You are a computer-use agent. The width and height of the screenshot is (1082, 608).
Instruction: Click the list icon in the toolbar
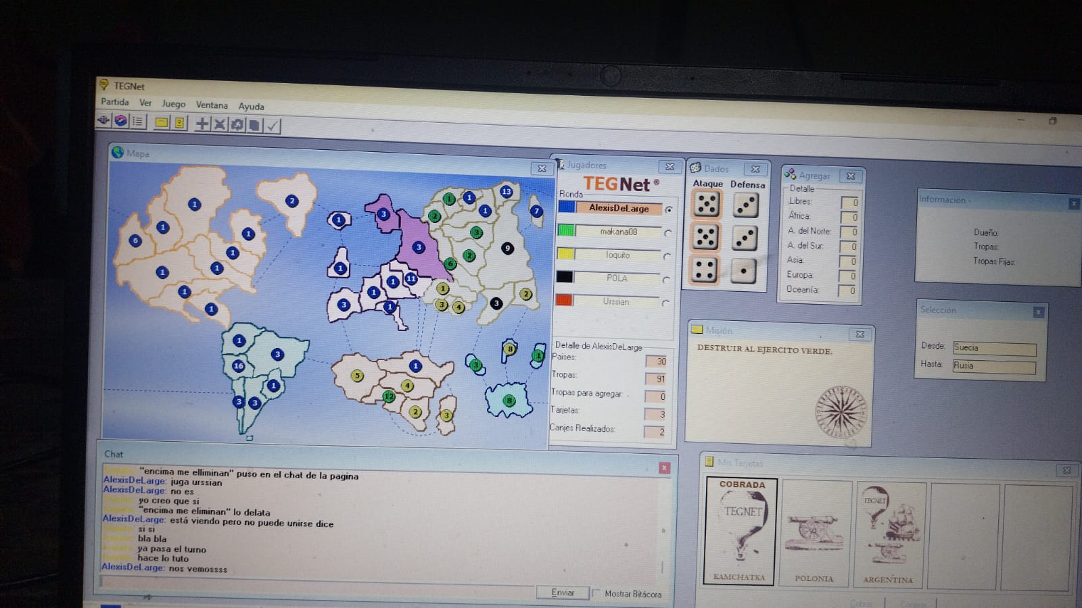[137, 122]
